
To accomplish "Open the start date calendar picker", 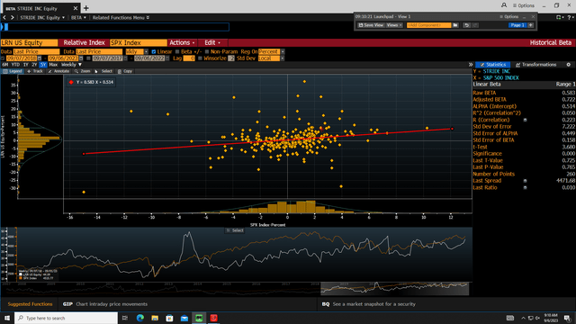I will [40, 58].
